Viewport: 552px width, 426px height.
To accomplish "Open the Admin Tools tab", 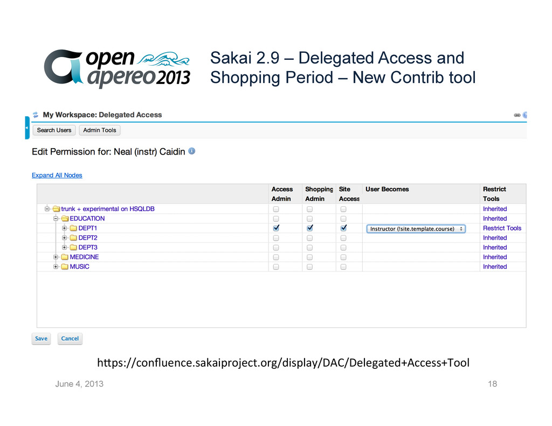I will coord(100,130).
